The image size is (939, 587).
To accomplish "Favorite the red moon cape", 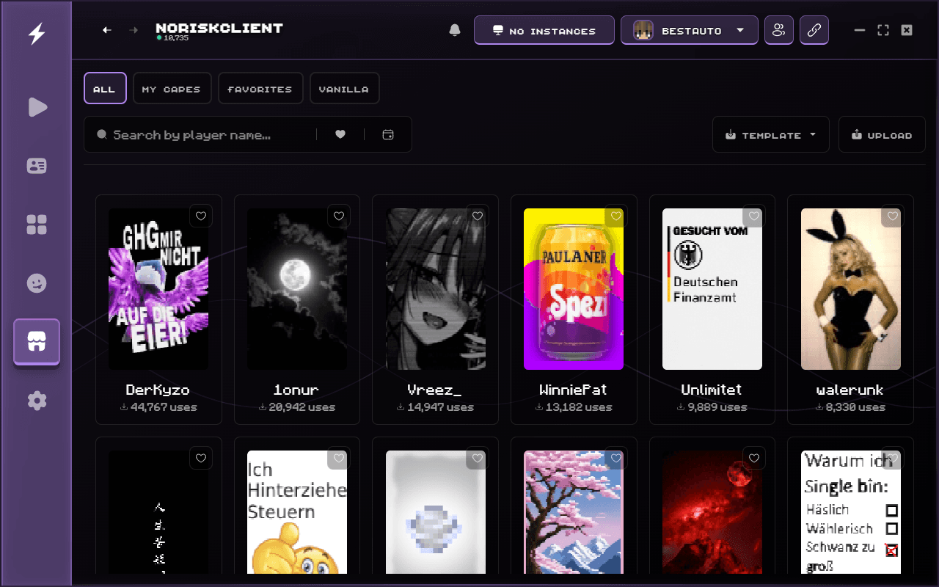I will [754, 458].
